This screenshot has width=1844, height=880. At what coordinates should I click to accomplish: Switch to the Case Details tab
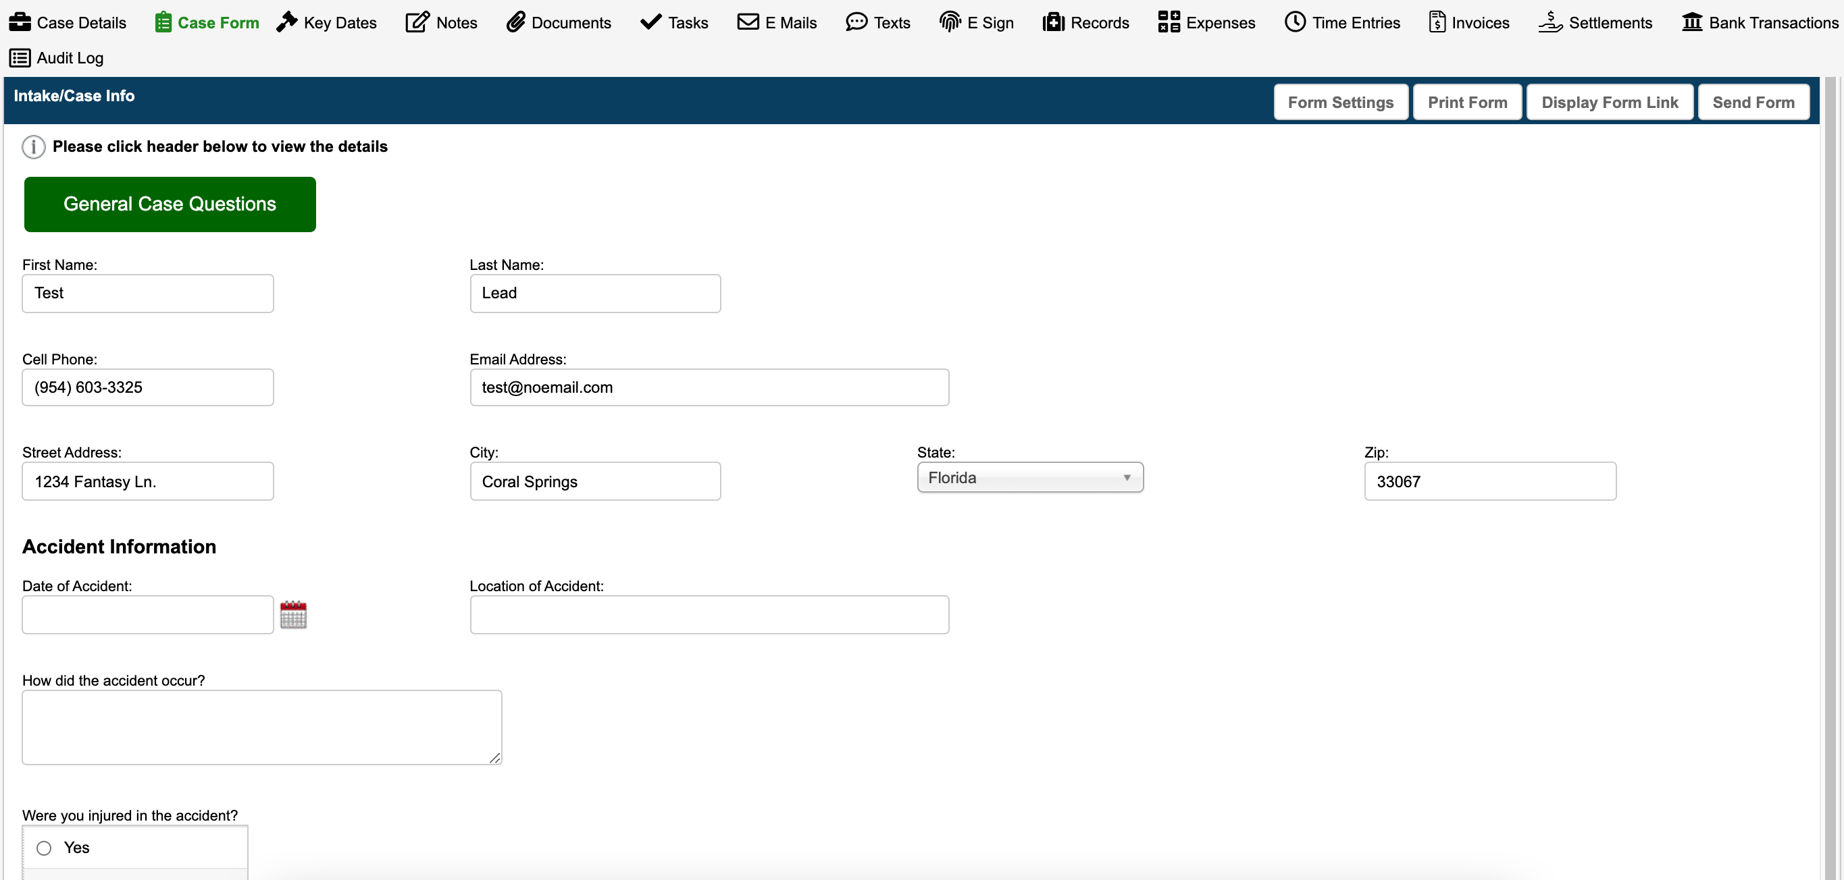68,22
